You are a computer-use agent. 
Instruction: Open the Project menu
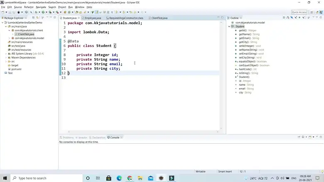[x=62, y=7]
